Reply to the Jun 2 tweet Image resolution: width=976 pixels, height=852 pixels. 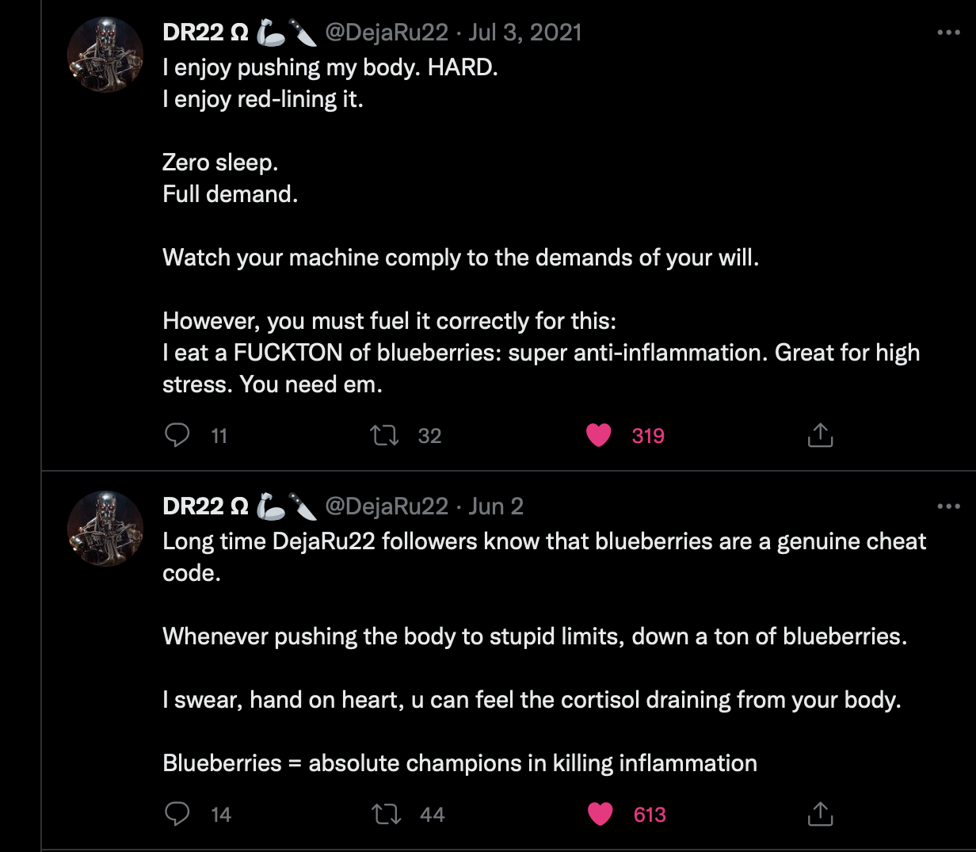point(177,814)
